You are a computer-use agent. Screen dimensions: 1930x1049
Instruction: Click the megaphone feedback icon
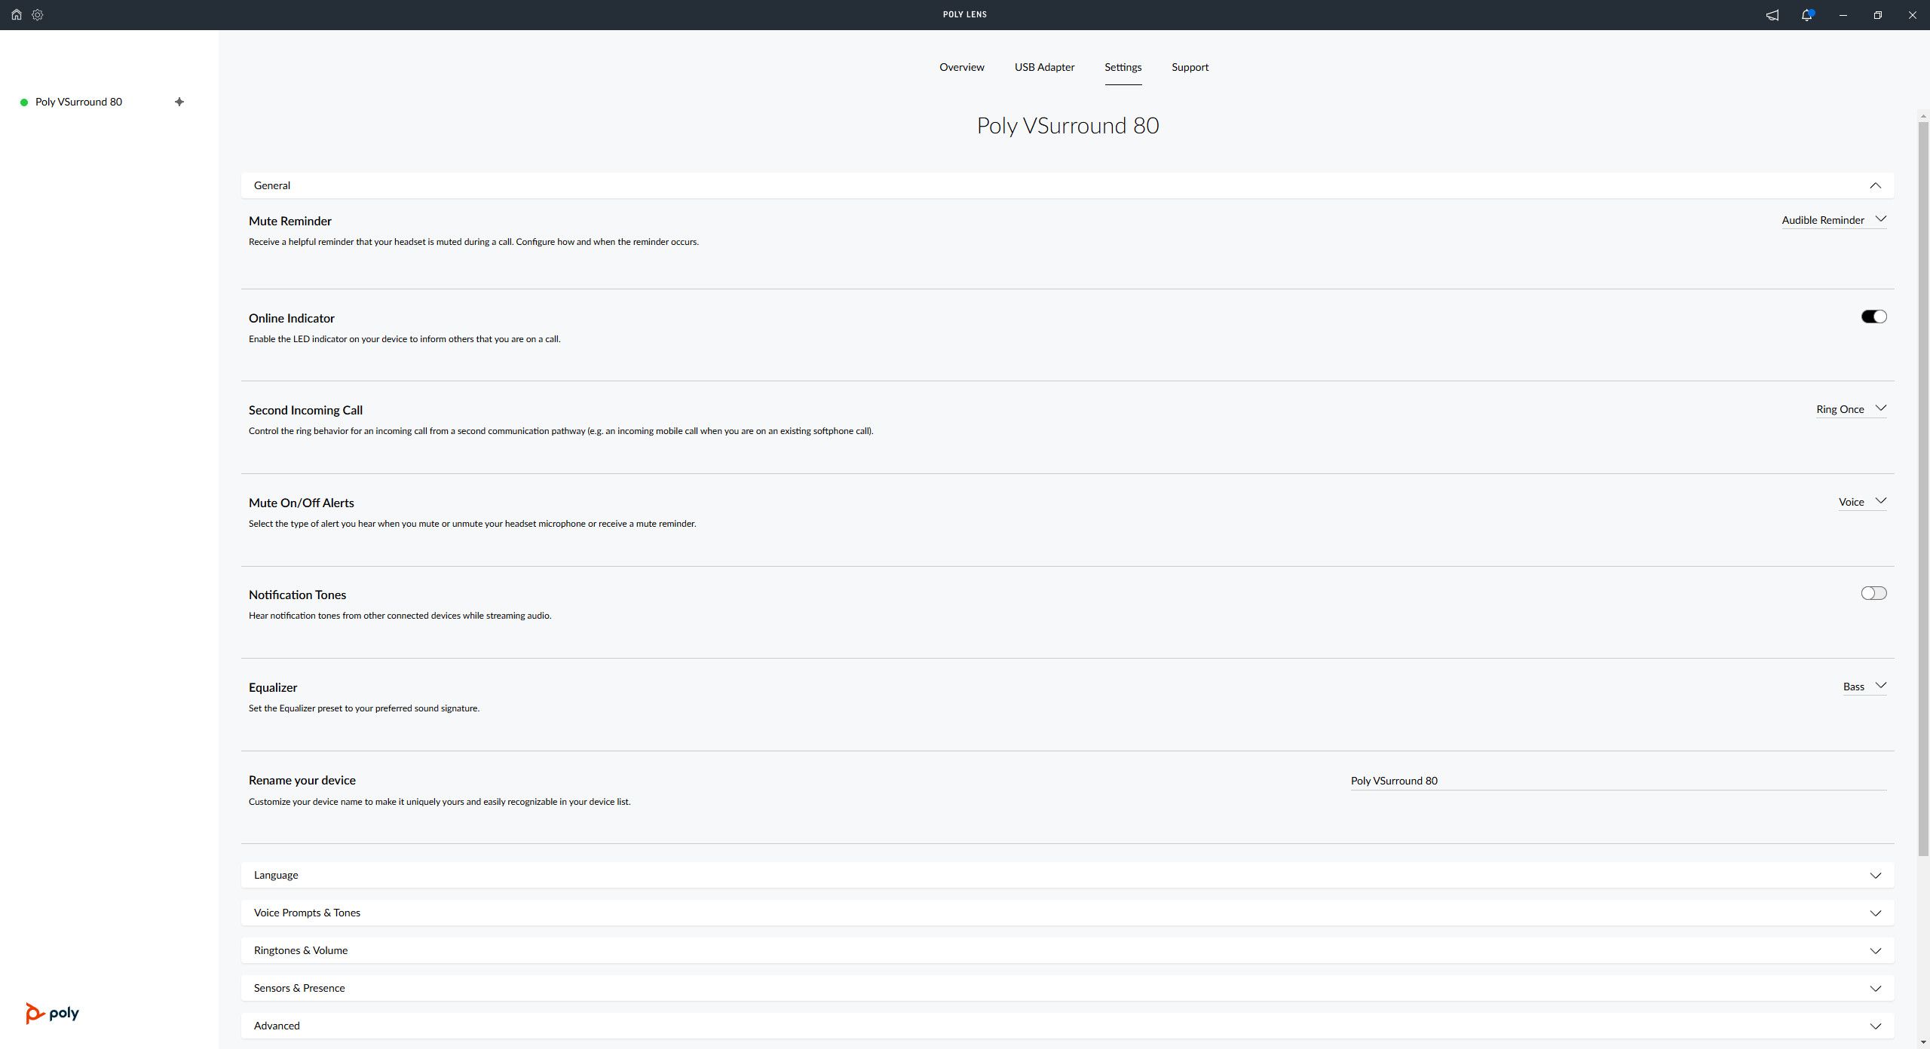(x=1772, y=15)
